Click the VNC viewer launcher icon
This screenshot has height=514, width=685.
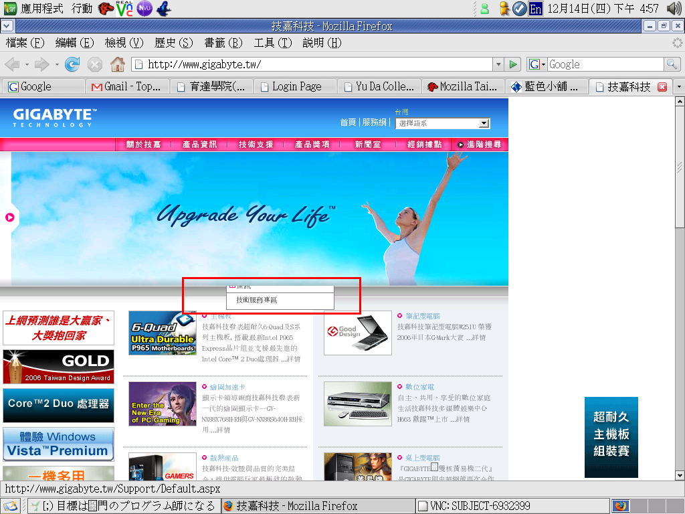tap(124, 9)
